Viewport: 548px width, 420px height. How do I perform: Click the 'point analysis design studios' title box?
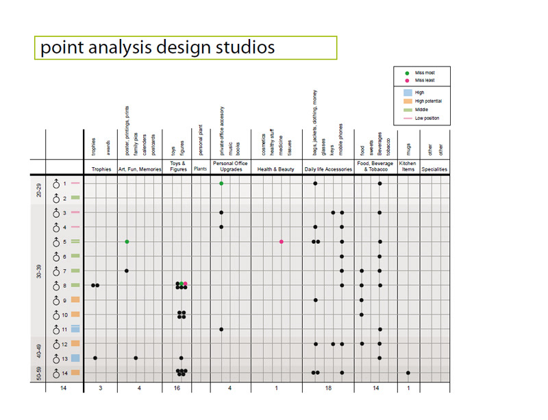pos(186,47)
